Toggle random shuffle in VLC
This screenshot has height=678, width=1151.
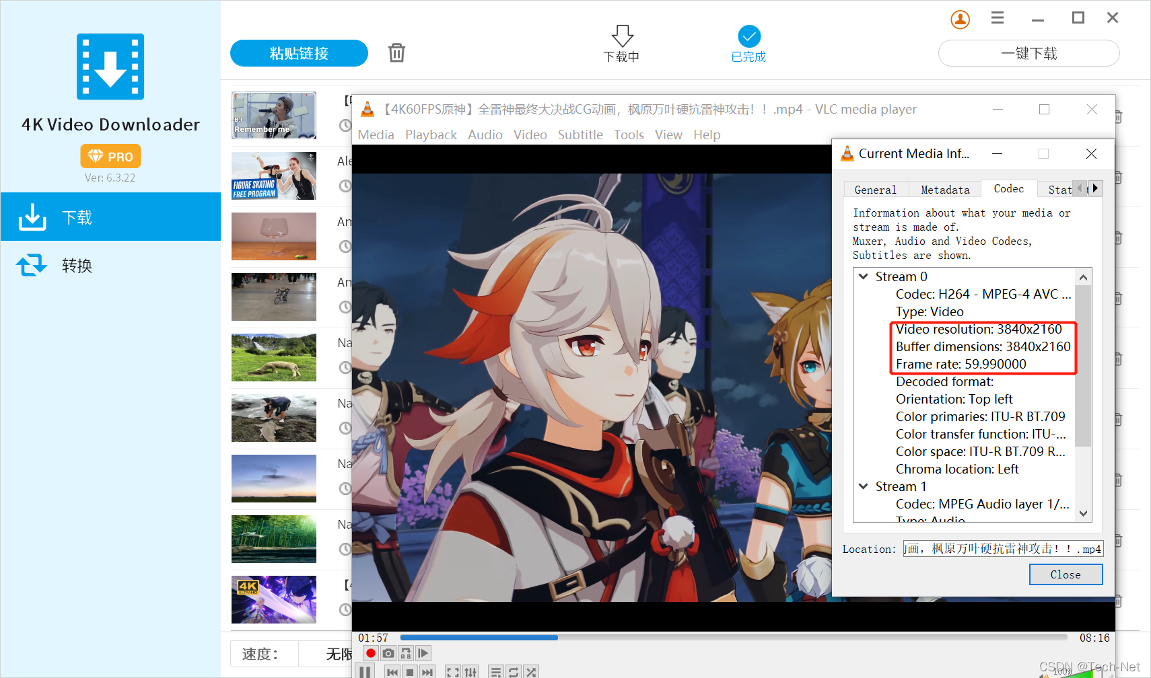pyautogui.click(x=531, y=672)
